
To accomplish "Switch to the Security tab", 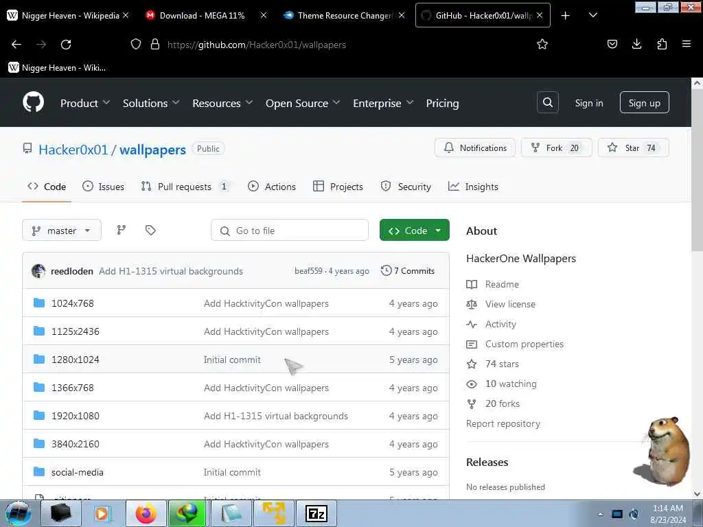I will [x=406, y=187].
